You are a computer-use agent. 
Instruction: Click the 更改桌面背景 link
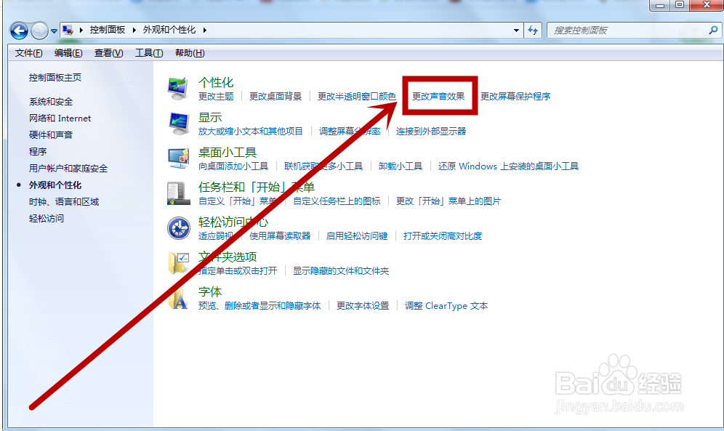click(276, 97)
